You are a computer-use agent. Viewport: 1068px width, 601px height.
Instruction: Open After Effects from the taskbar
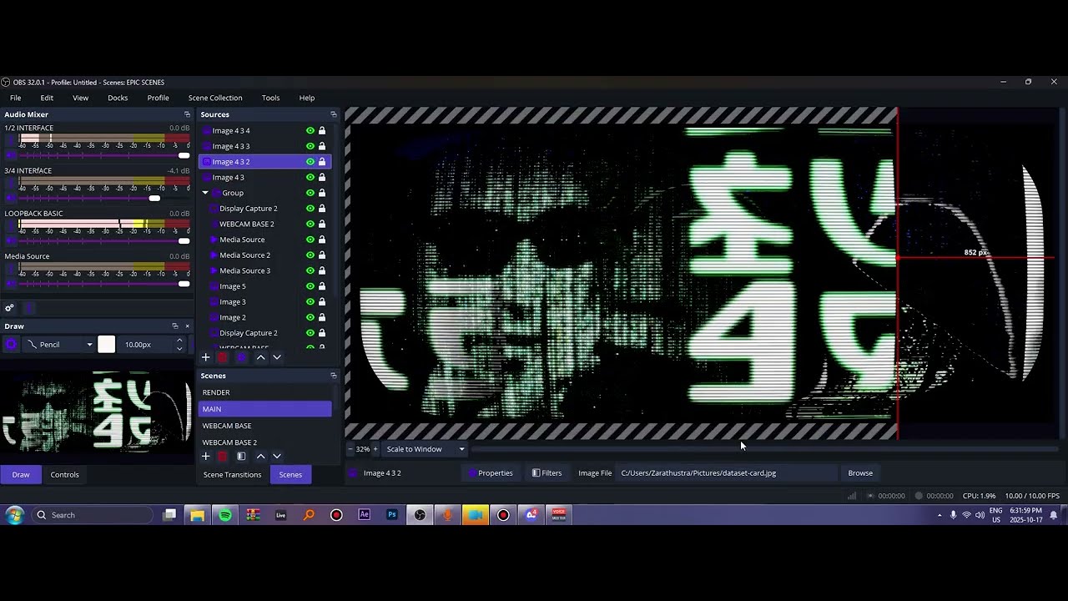364,515
